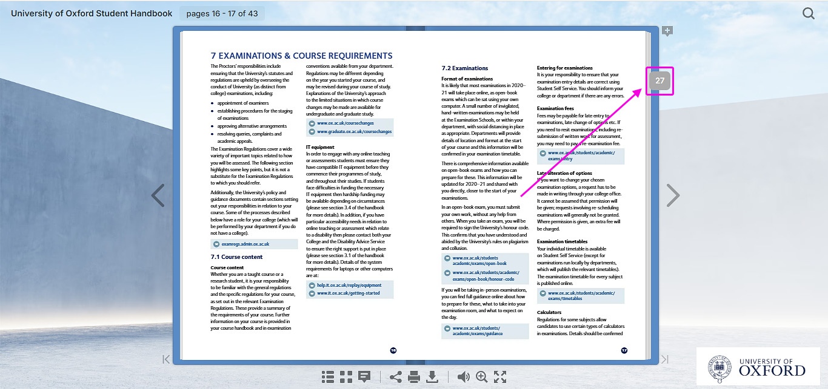Open the table of contents list
The height and width of the screenshot is (389, 828).
point(328,377)
